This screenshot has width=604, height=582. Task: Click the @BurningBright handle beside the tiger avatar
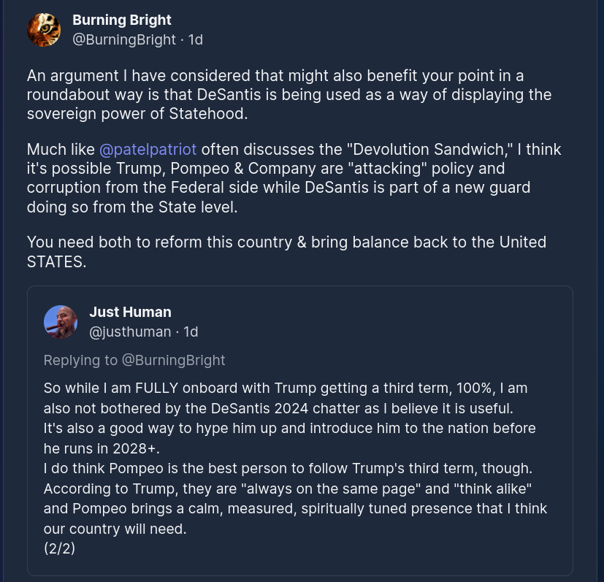coord(124,39)
